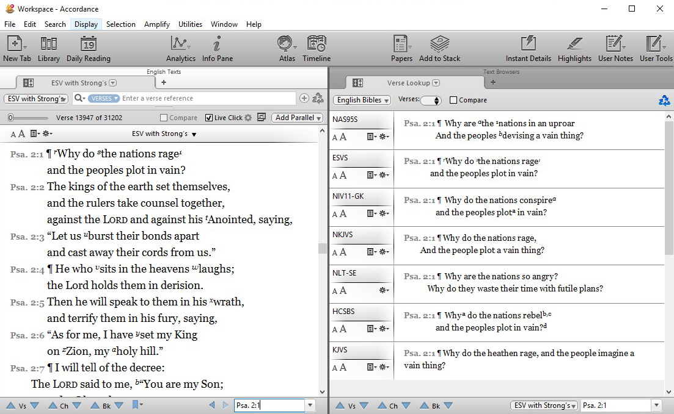Viewport: 674px width, 414px height.
Task: Open the Daily Reading calendar icon
Action: pyautogui.click(x=89, y=45)
